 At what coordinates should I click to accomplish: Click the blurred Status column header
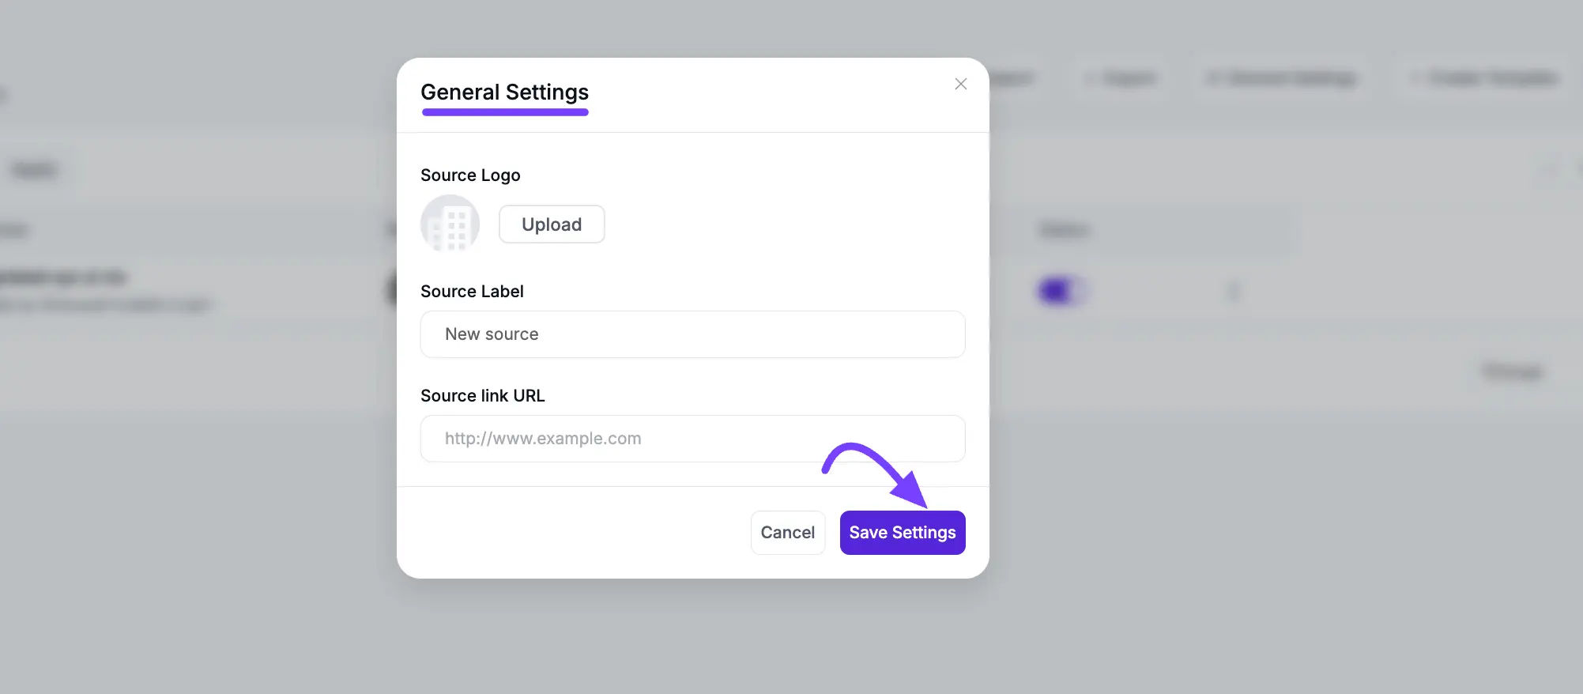[x=1064, y=230]
